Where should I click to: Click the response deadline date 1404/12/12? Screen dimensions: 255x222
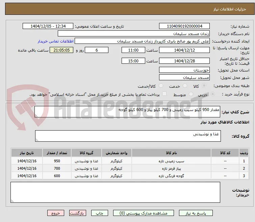click(x=184, y=50)
